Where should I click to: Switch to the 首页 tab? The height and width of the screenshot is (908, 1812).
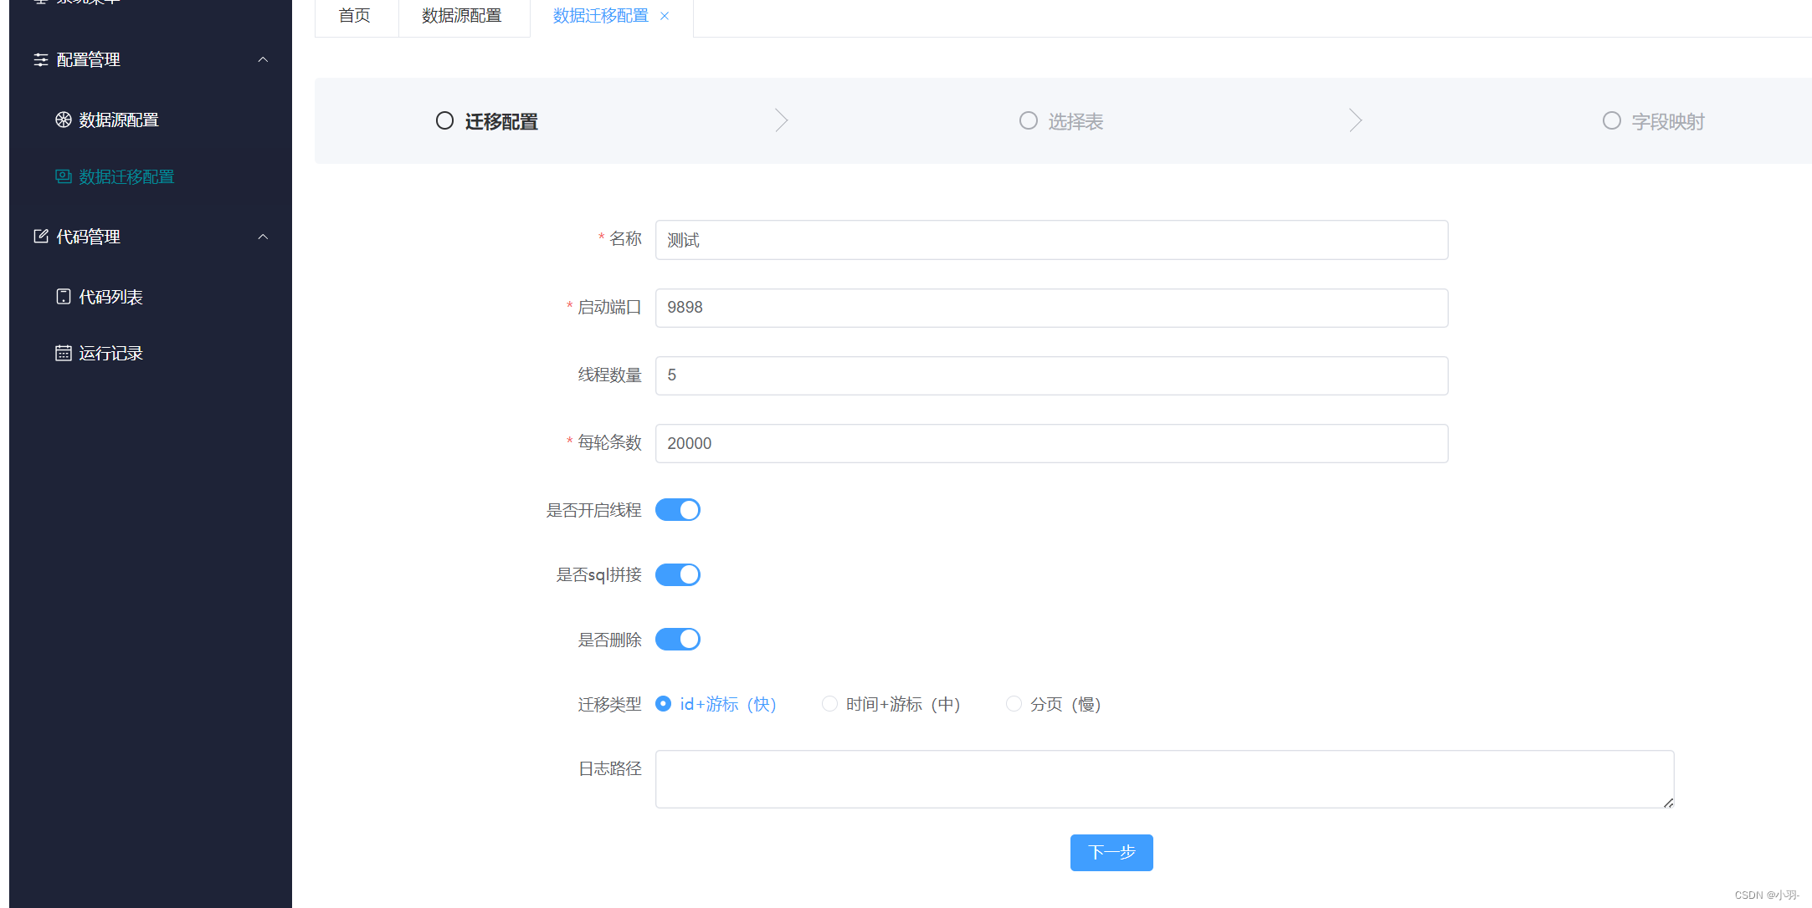(x=355, y=16)
